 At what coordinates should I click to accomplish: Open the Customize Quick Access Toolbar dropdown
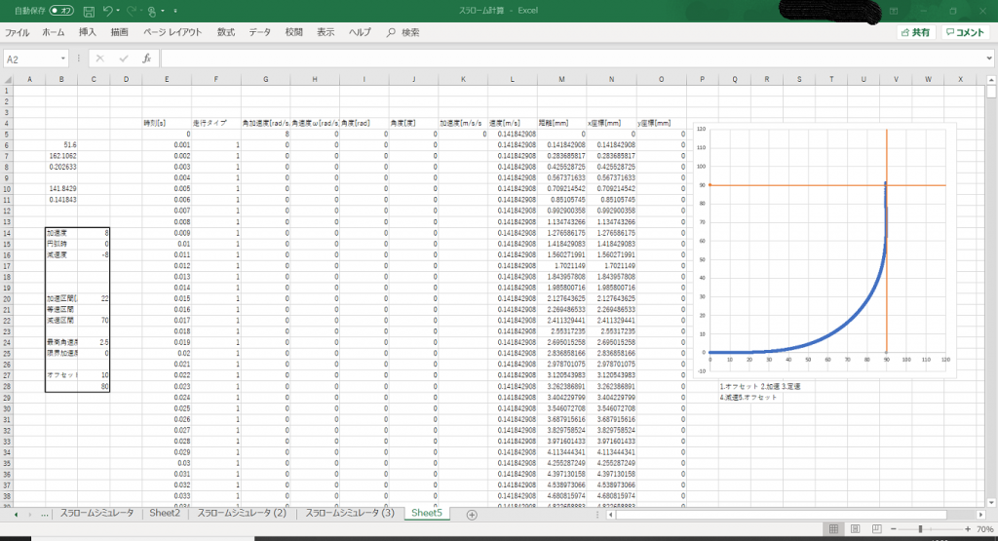point(175,11)
